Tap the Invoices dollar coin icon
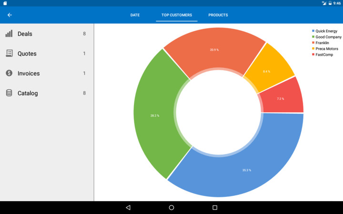The height and width of the screenshot is (214, 343). point(9,73)
